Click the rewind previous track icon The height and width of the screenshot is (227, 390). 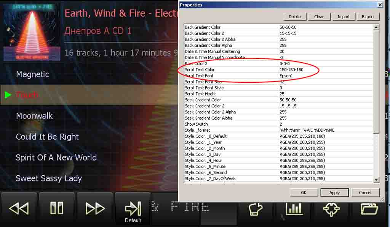(x=19, y=208)
